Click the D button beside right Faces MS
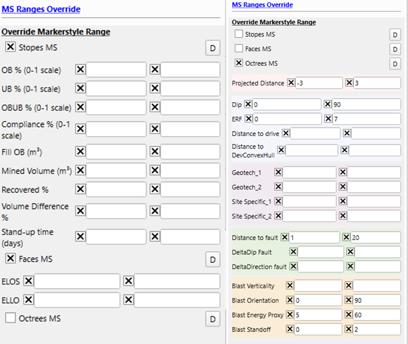The height and width of the screenshot is (344, 408). (395, 49)
